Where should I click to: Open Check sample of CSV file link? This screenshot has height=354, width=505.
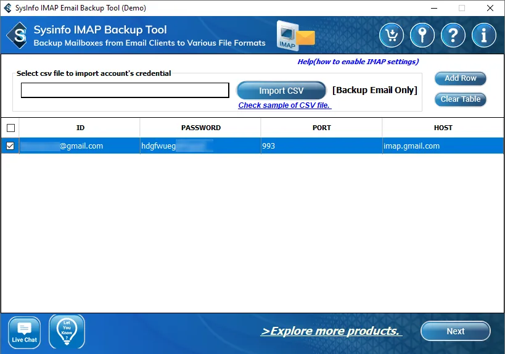(x=284, y=105)
